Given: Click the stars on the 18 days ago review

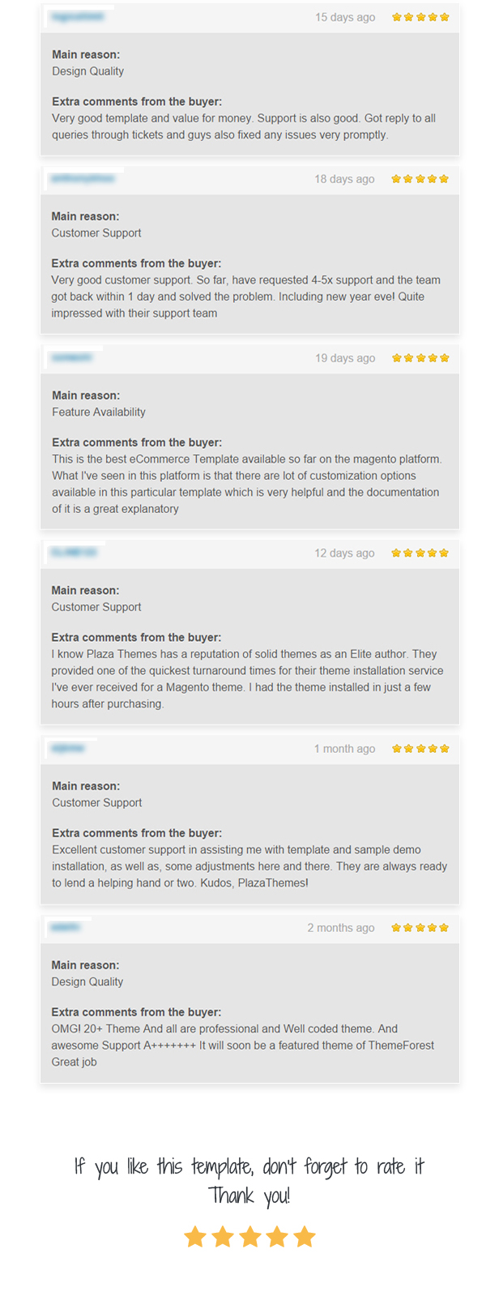Looking at the screenshot, I should [x=420, y=179].
